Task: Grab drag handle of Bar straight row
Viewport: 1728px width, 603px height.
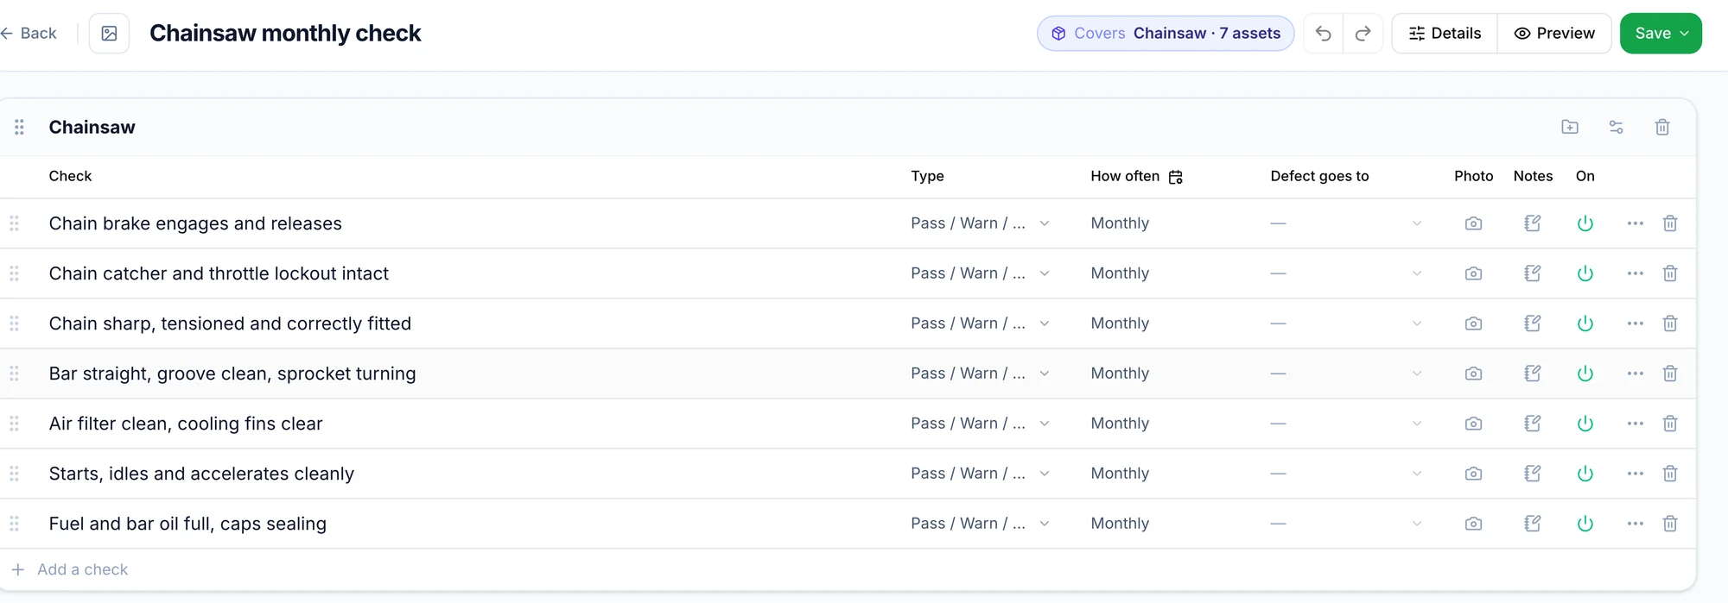Action: pos(14,374)
